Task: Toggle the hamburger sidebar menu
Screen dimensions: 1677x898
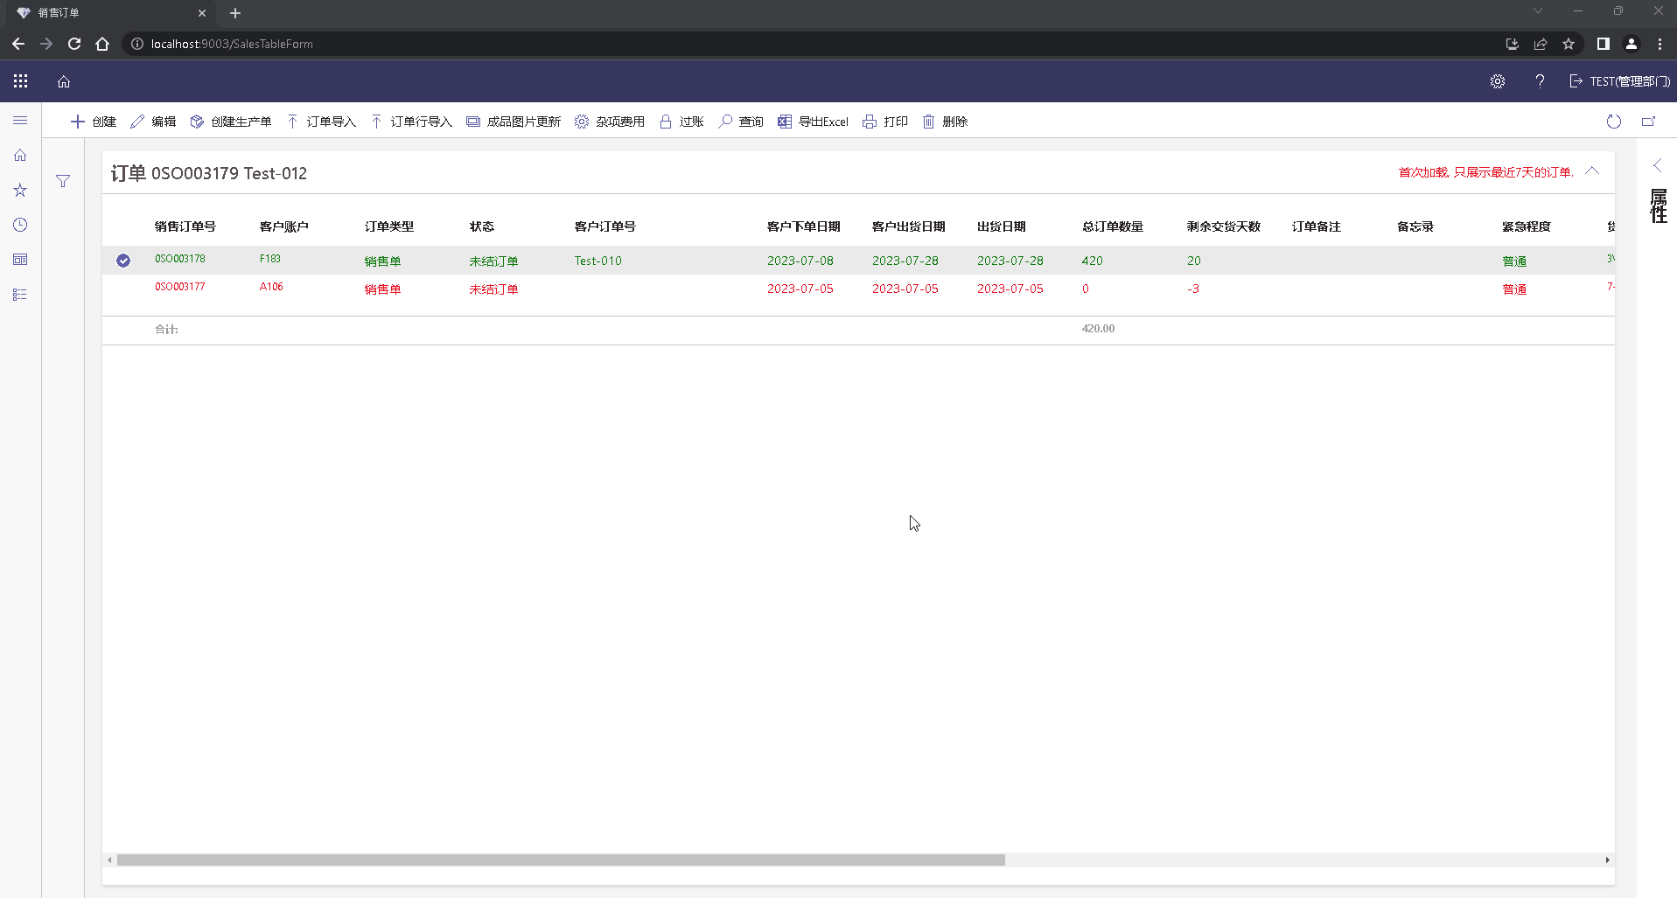Action: coord(20,121)
